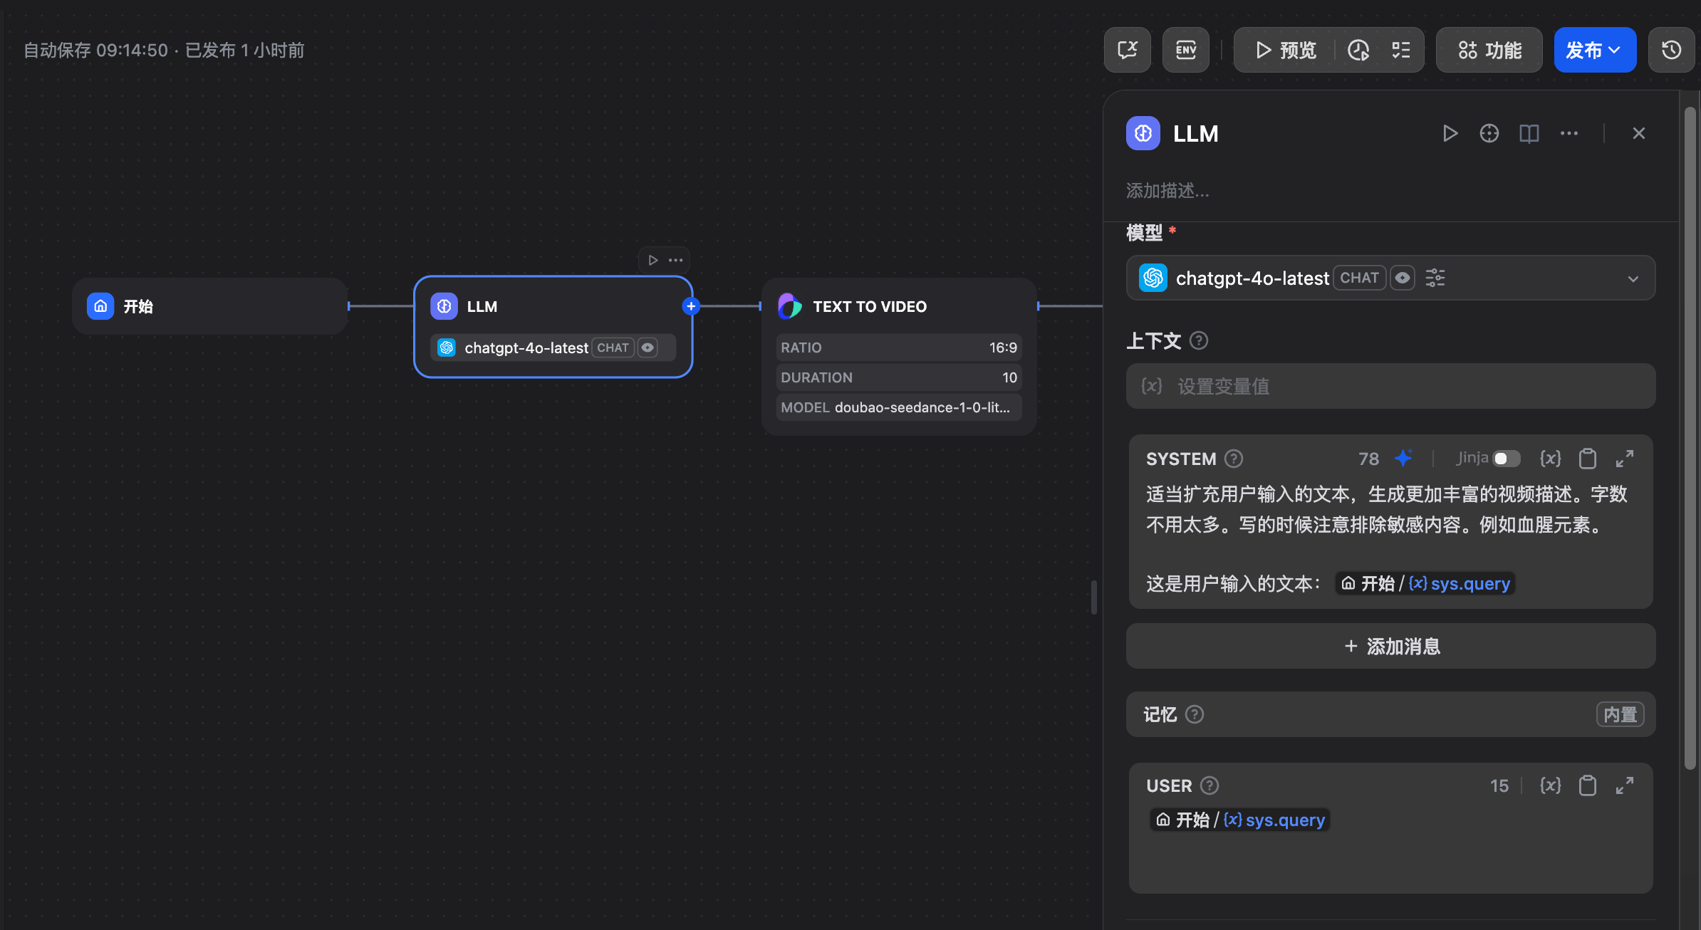Click the LLM node icon on canvas
1701x930 pixels.
(444, 306)
